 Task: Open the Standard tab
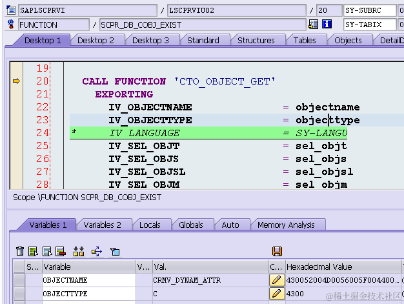tap(203, 40)
